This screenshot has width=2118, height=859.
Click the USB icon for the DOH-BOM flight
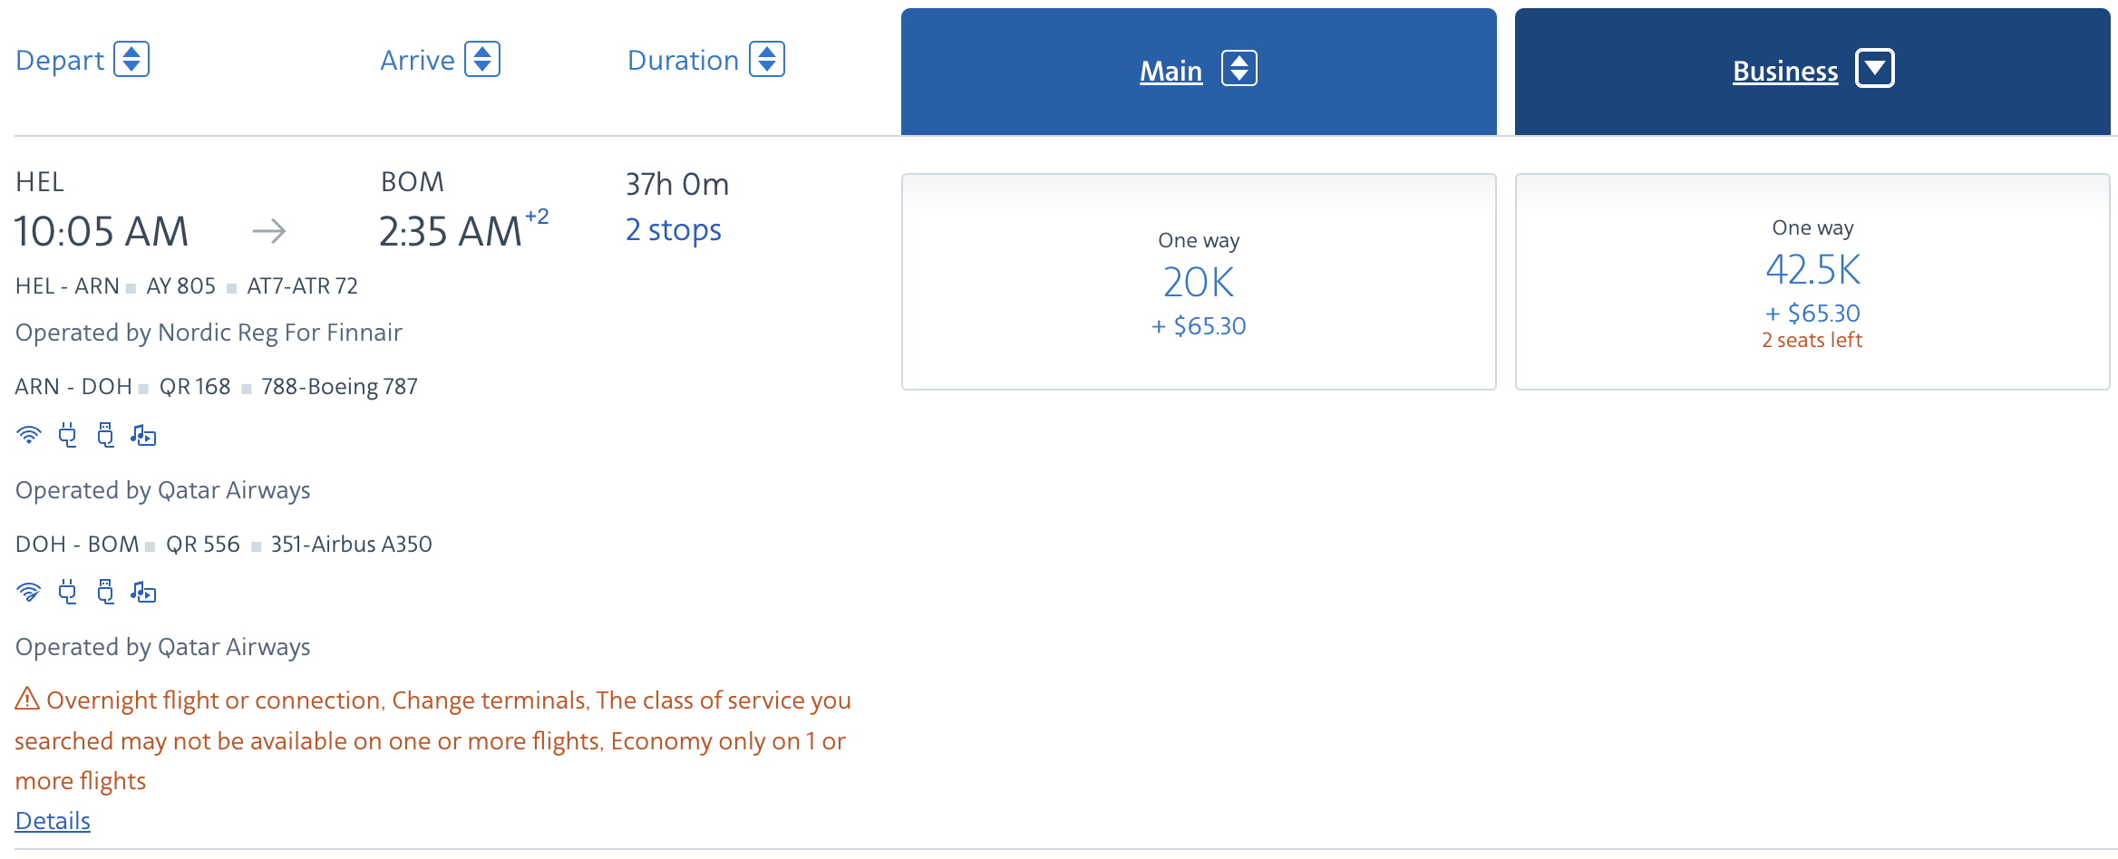[x=106, y=592]
